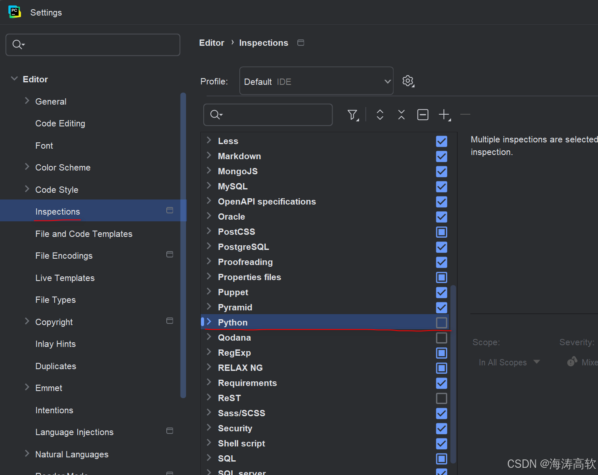The width and height of the screenshot is (598, 475).
Task: Enable the Qodana inspections checkbox
Action: coord(441,338)
